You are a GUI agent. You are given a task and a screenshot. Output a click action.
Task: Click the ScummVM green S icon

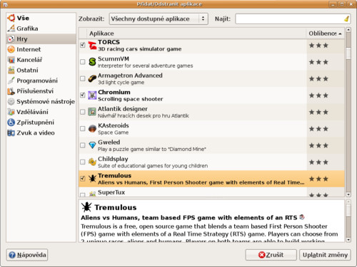click(92, 62)
